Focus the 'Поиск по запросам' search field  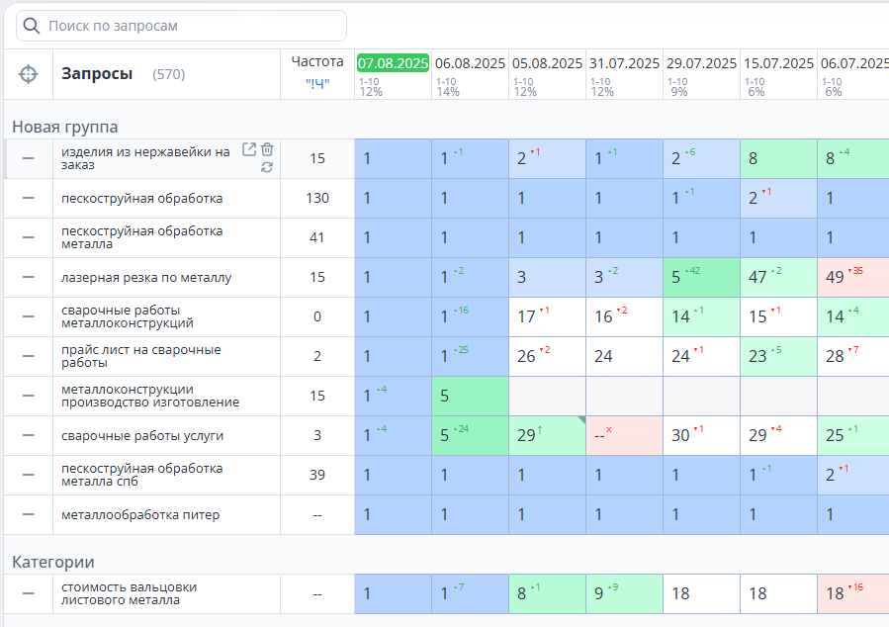click(x=181, y=26)
